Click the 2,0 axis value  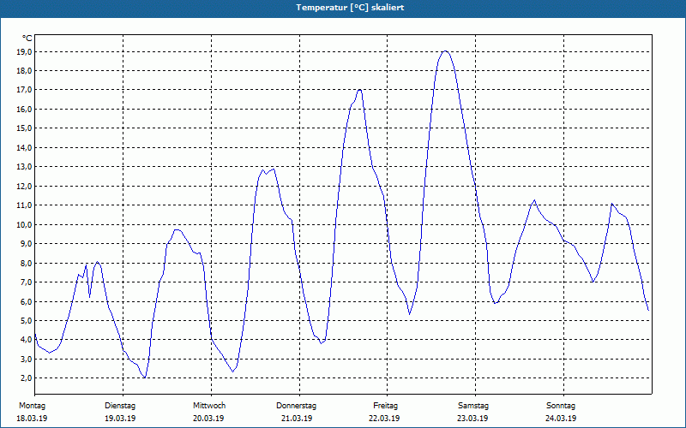pos(26,378)
